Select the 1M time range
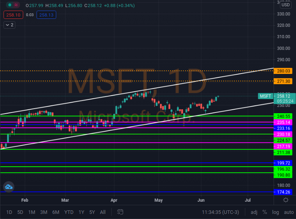Viewport: 296px width, 219px height. click(x=31, y=212)
